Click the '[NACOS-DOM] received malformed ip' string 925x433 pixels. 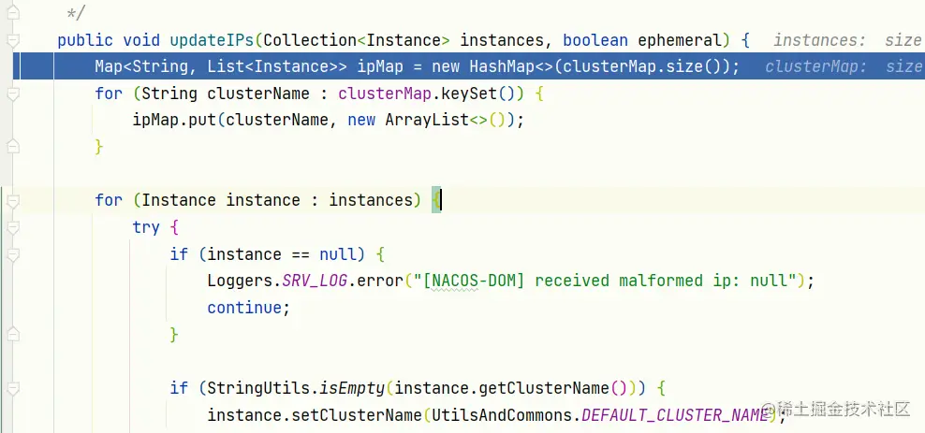coord(605,281)
